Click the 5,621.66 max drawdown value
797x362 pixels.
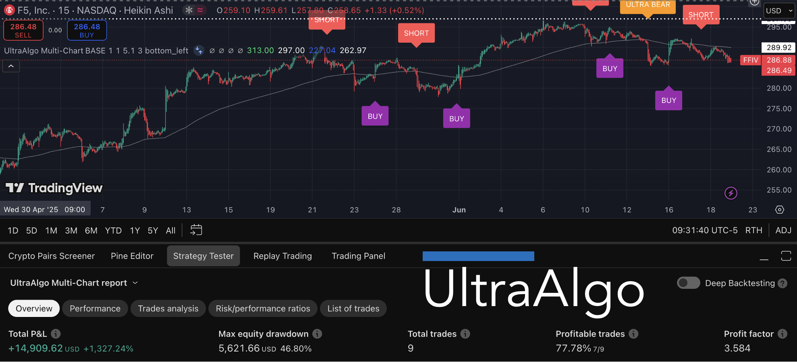coord(239,348)
